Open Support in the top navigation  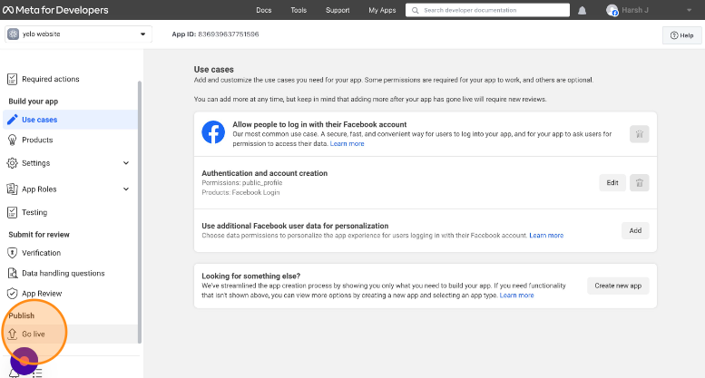point(338,10)
